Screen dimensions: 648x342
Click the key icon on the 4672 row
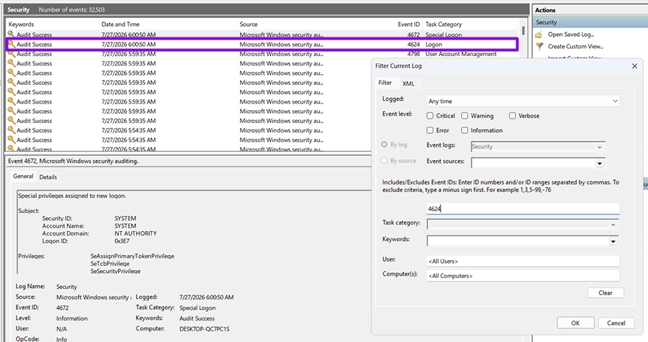(12, 35)
